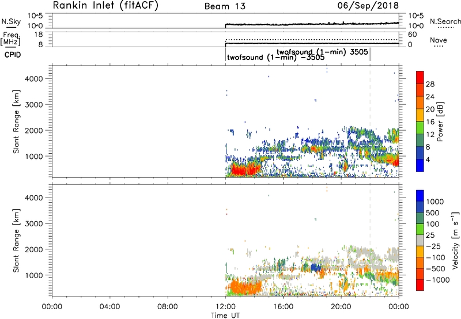Click the blue top of Velocity colorbar
The width and height of the screenshot is (461, 319).
tap(420, 196)
